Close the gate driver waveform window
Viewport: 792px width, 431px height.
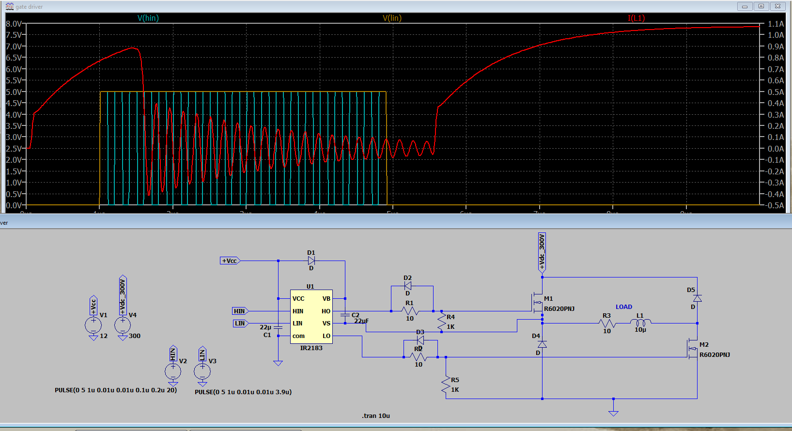click(x=777, y=6)
